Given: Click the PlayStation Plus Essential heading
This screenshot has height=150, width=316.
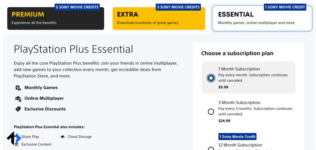Looking at the screenshot, I should click(x=73, y=49).
